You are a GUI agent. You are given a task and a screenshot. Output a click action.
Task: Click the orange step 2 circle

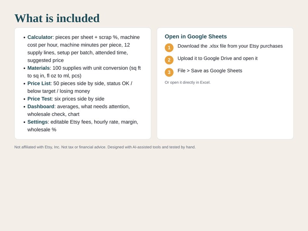click(169, 60)
